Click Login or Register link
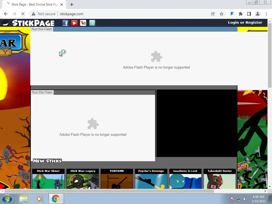 245,23
